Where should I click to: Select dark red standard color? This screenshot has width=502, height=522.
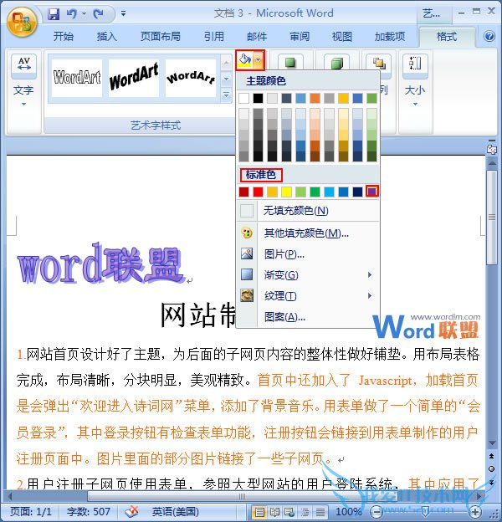pyautogui.click(x=243, y=192)
